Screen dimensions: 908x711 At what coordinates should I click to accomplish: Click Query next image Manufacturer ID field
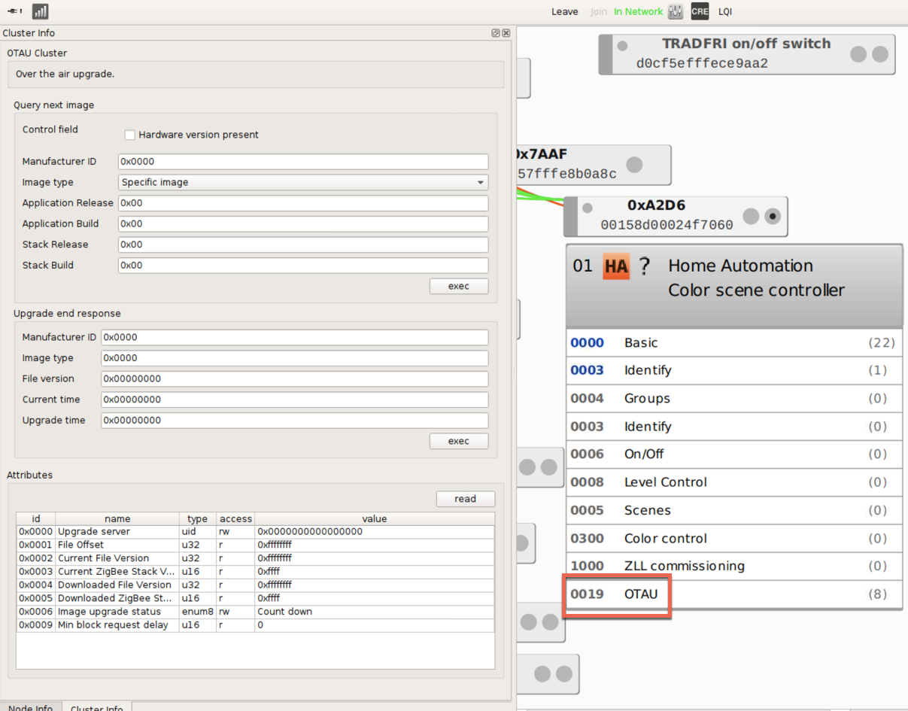click(303, 161)
